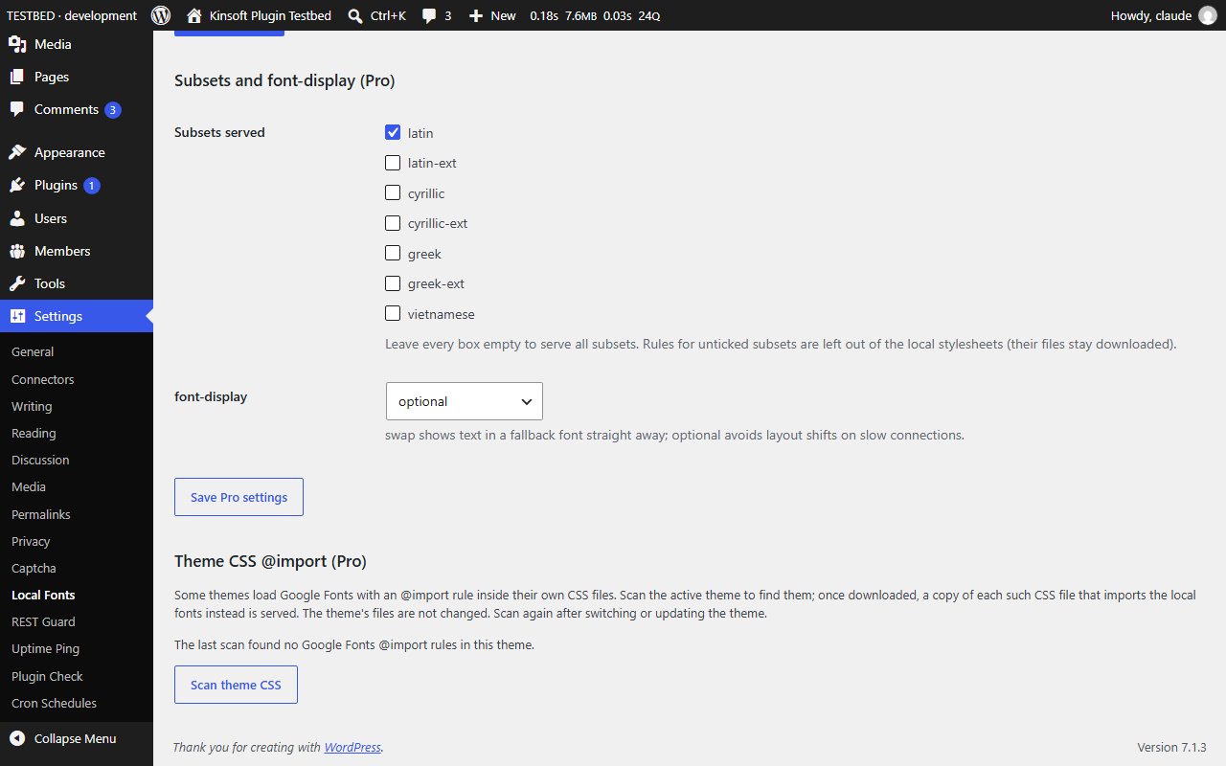Click the 'TESTBED · development' label in admin bar

72,15
